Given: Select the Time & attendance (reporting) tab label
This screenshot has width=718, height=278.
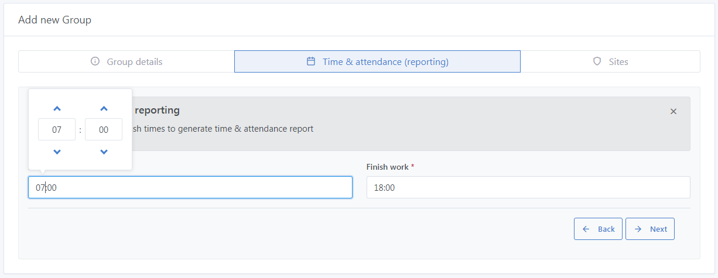Looking at the screenshot, I should pos(385,61).
